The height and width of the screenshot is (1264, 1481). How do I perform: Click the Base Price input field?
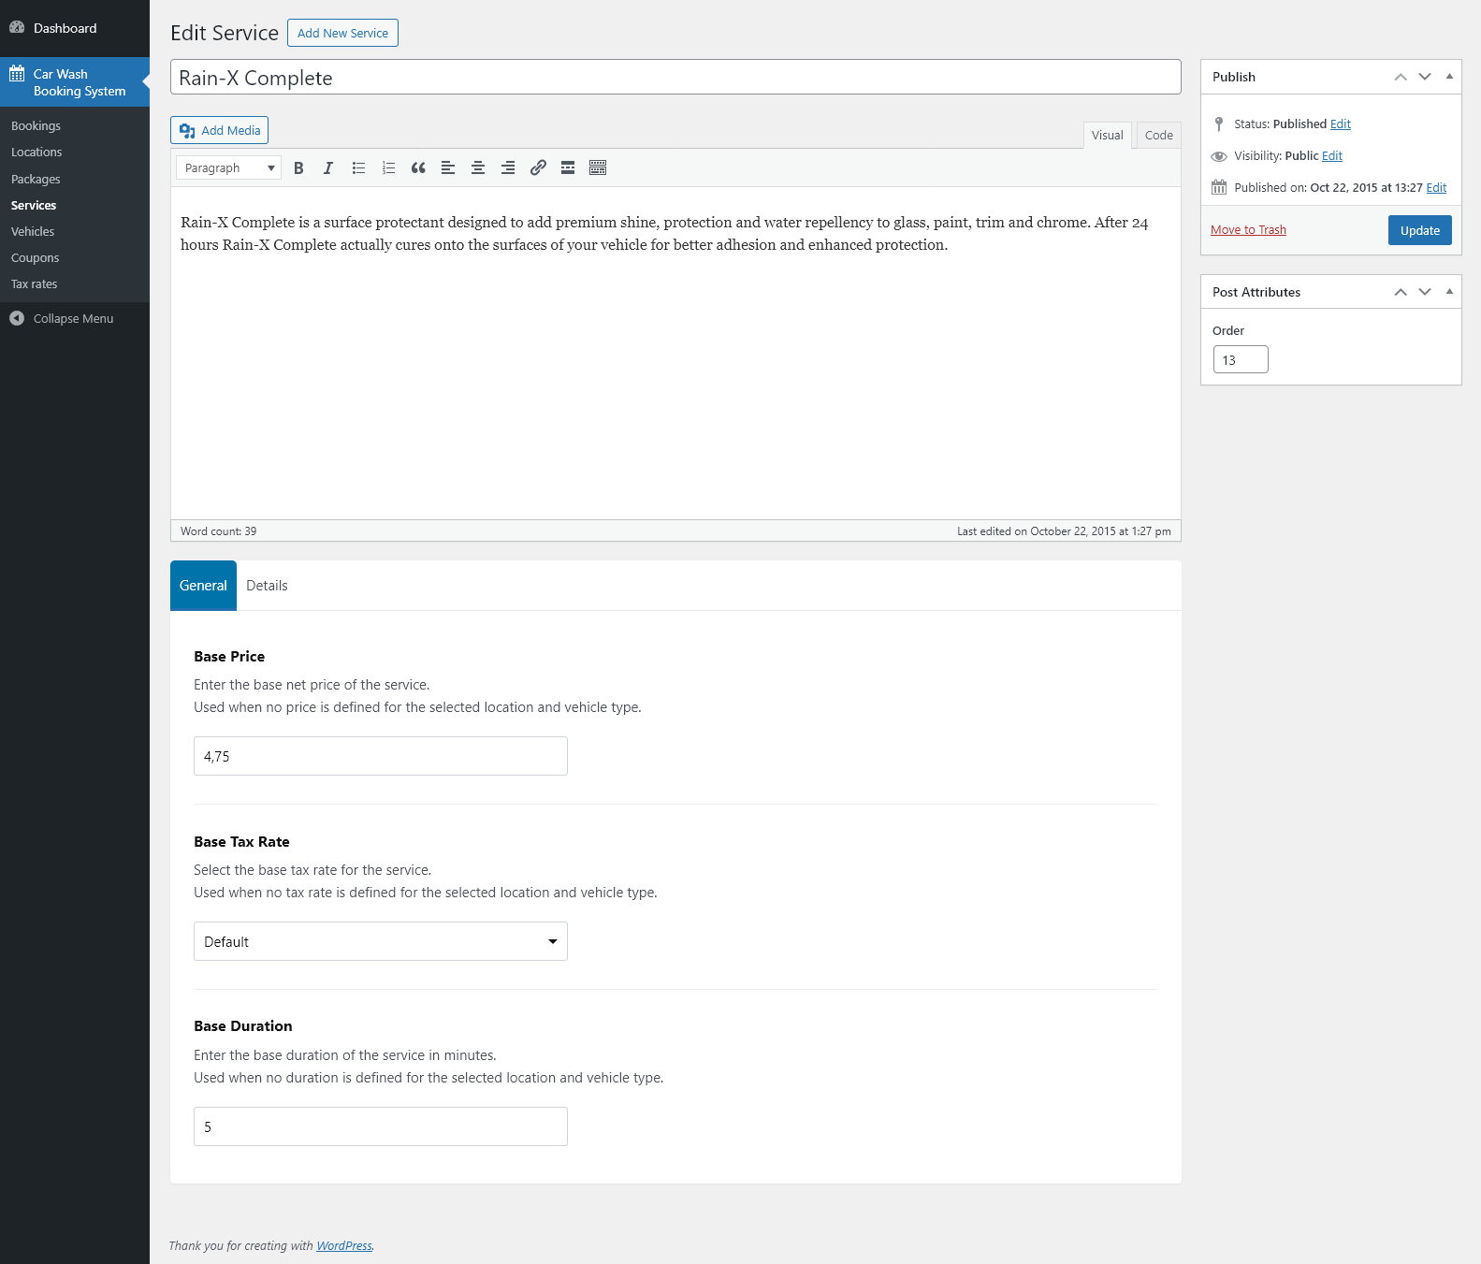381,756
